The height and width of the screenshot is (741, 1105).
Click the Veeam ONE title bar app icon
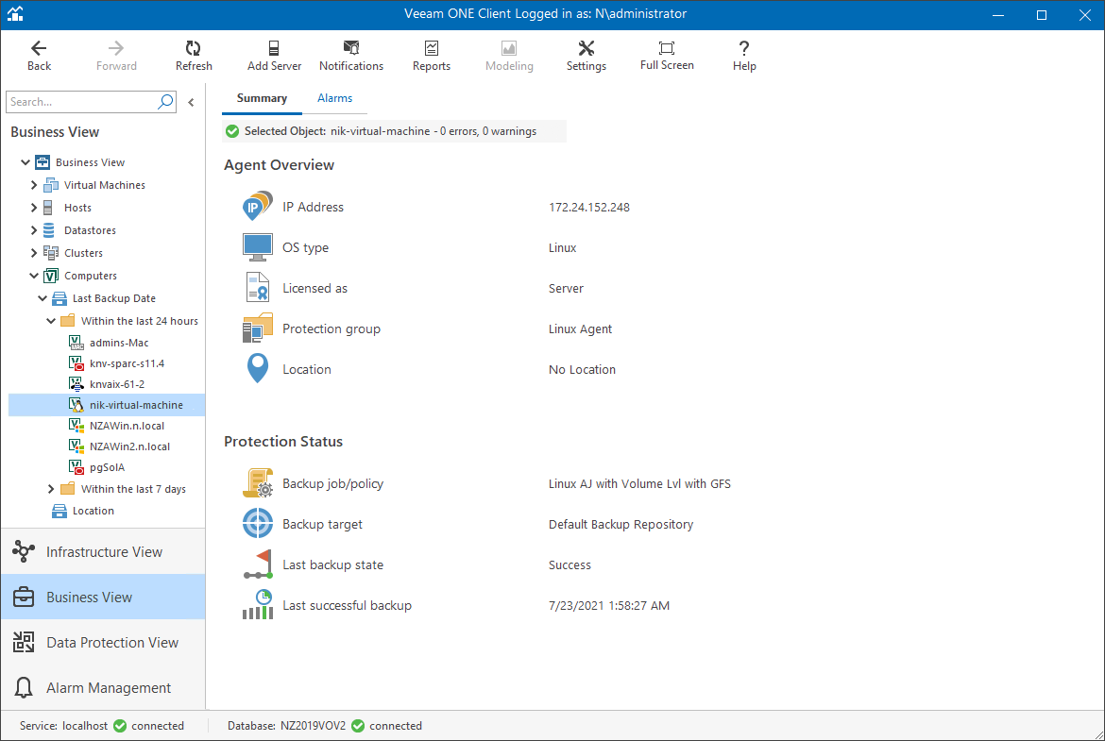pos(15,13)
